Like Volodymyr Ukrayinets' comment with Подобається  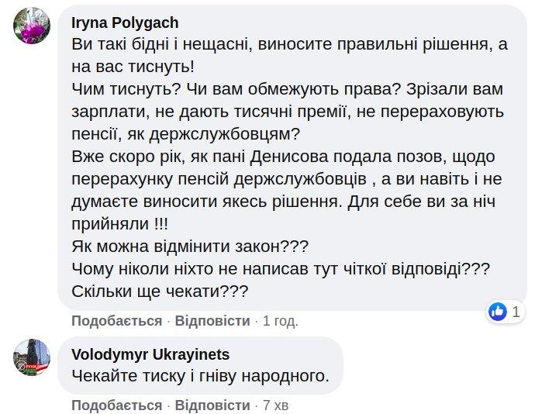coord(116,405)
